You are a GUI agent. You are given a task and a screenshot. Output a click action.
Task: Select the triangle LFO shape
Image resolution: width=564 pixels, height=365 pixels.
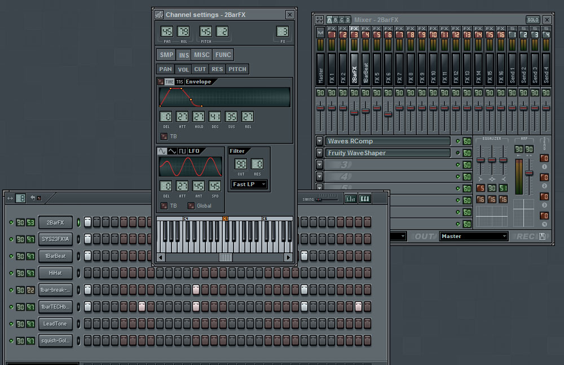click(172, 151)
